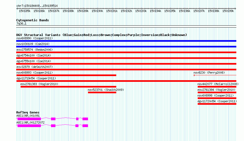Select the red bar under nsv442077
Image resolution: width=244 pixels, height=141 pixels.
point(217,87)
